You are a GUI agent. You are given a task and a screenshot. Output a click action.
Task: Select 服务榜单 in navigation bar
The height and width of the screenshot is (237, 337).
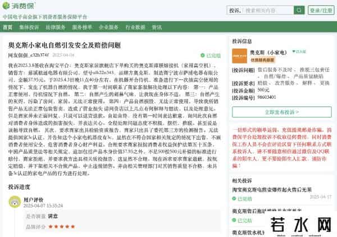[82, 27]
